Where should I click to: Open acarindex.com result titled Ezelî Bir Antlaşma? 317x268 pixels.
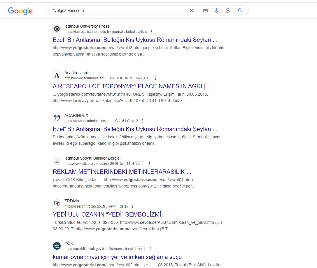tap(135, 129)
